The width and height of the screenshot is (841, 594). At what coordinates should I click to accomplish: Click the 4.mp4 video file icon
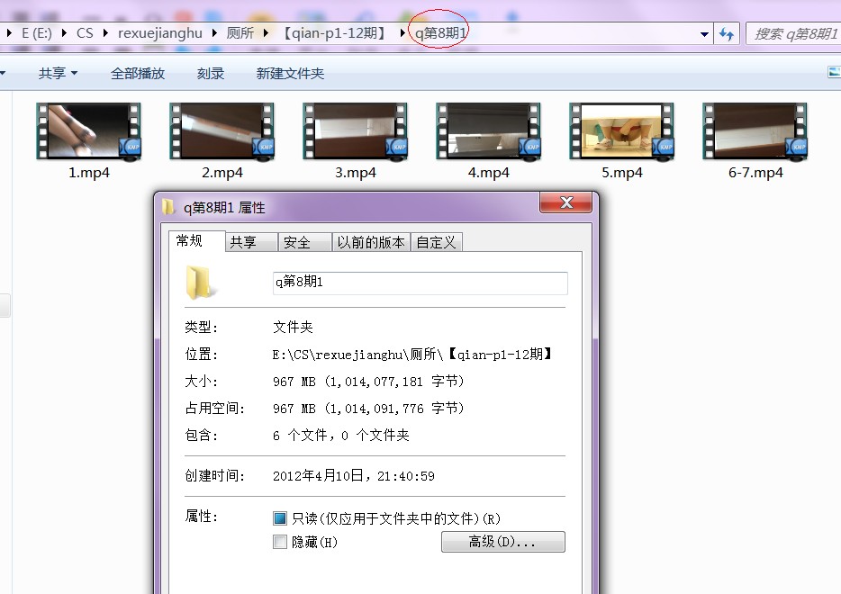point(489,131)
